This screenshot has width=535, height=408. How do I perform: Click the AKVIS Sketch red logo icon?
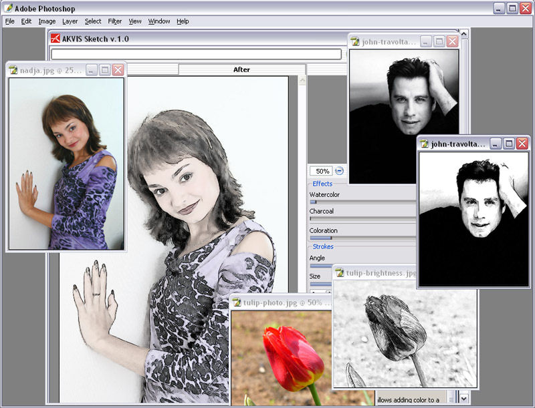tap(56, 39)
